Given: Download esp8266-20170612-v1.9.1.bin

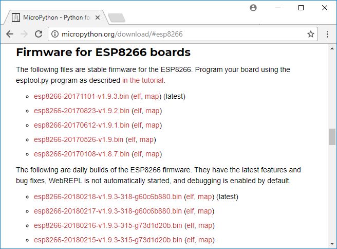Looking at the screenshot, I should click(x=82, y=125).
